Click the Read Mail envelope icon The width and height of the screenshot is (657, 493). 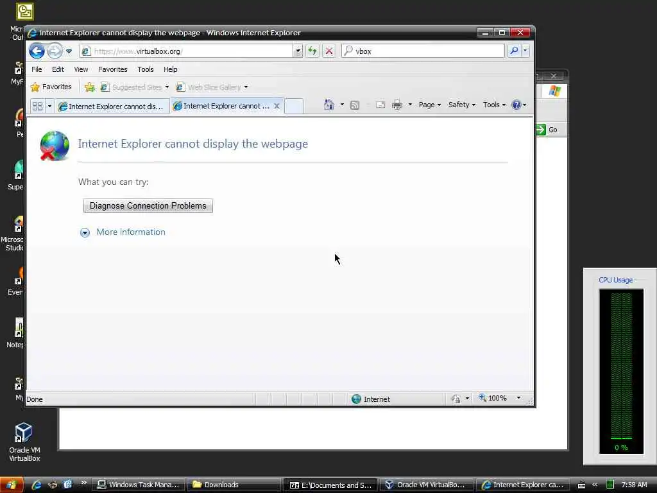click(x=380, y=105)
